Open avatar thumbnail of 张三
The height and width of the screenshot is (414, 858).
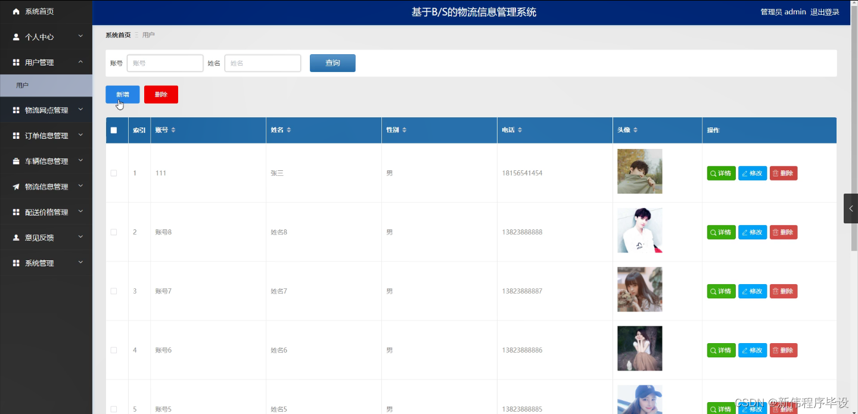[x=639, y=172]
